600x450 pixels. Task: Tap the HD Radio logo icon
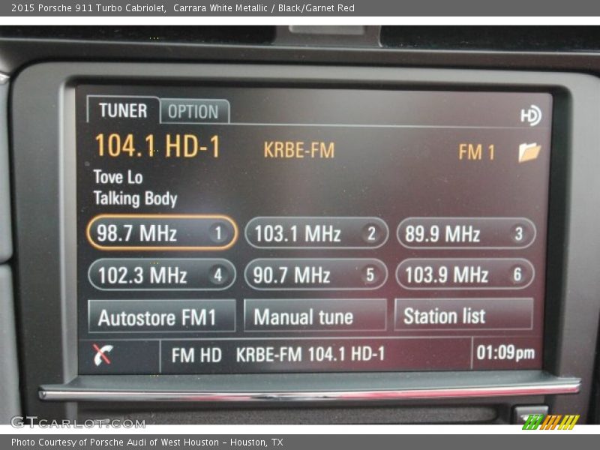(530, 115)
